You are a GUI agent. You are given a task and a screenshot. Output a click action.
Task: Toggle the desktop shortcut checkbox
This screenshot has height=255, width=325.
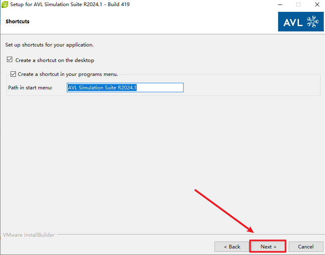(x=10, y=60)
